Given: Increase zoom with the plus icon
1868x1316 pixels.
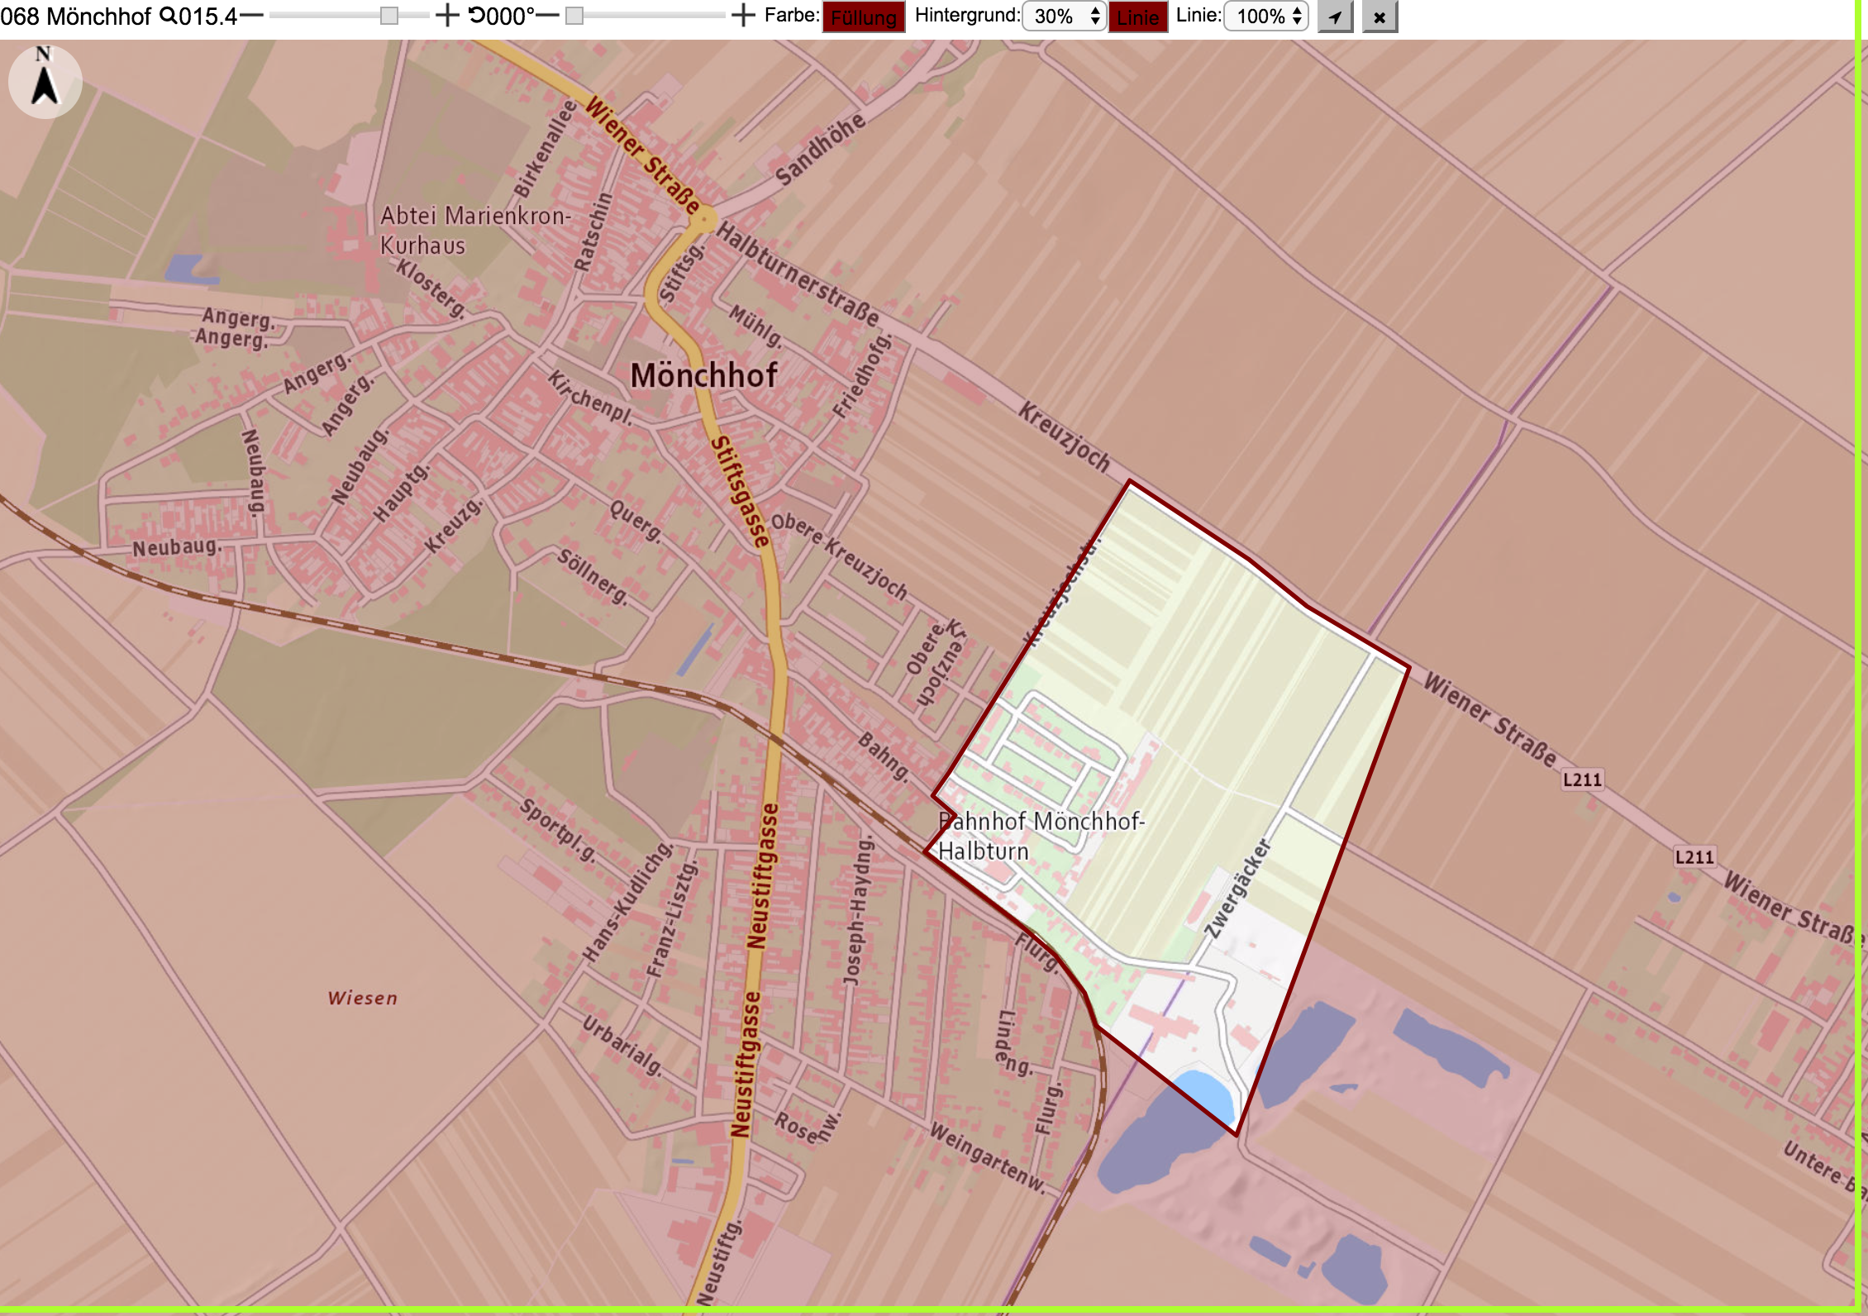Looking at the screenshot, I should [446, 15].
